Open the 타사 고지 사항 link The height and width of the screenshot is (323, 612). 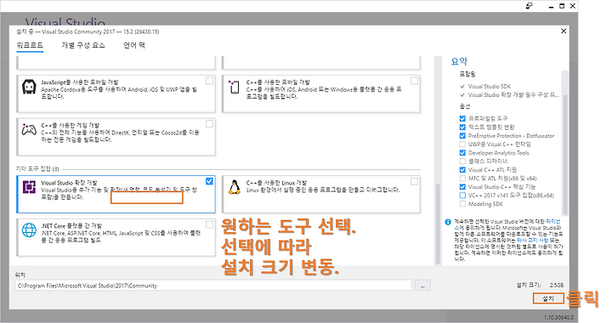pos(533,241)
